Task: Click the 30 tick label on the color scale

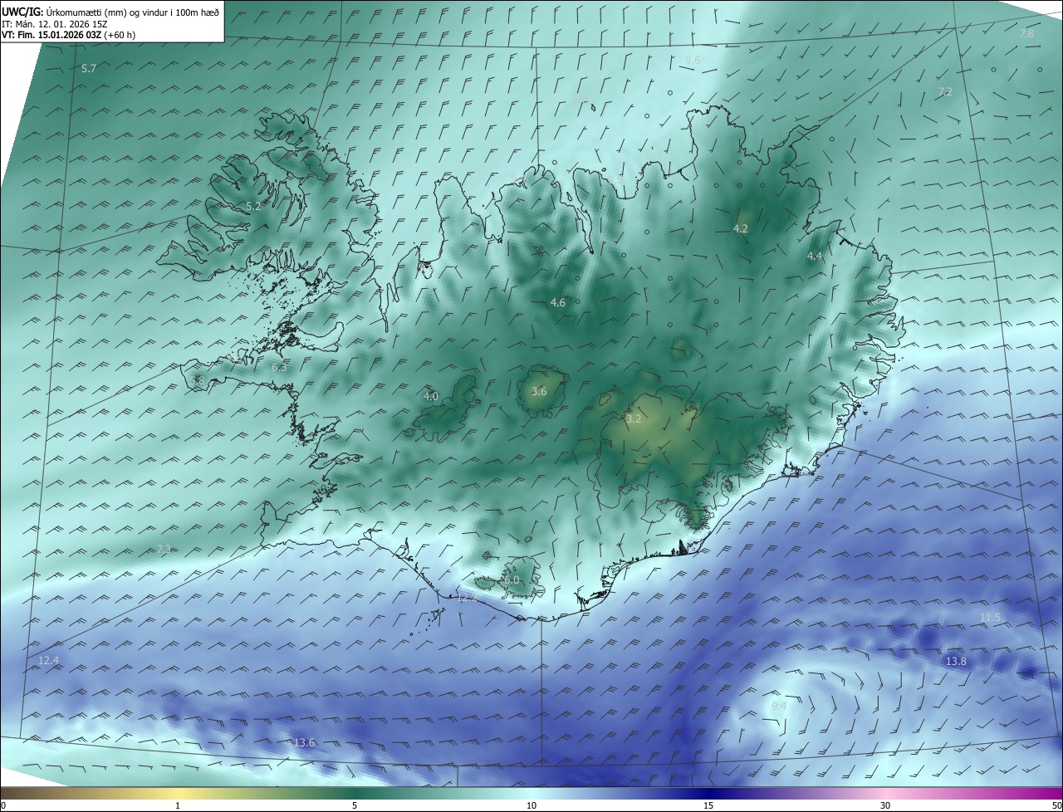Action: click(885, 805)
